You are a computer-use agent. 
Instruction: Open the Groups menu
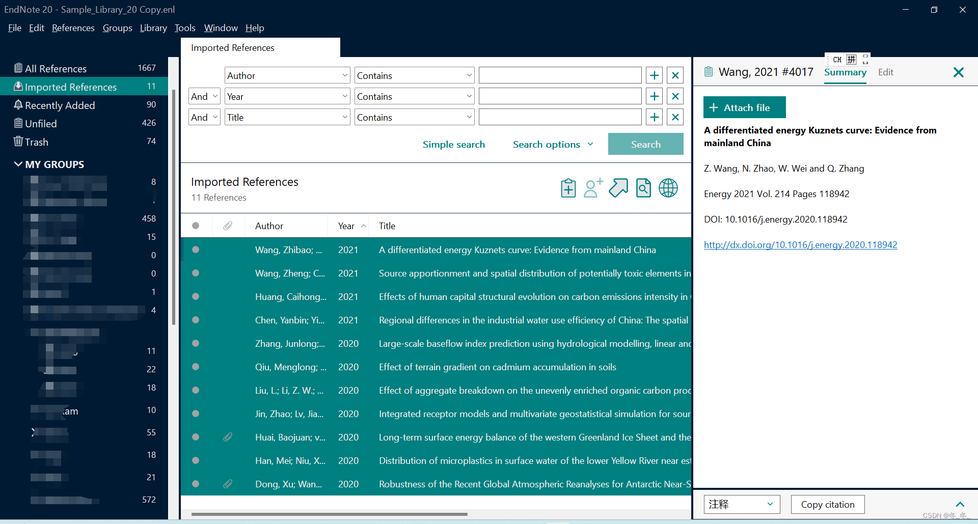(x=117, y=28)
